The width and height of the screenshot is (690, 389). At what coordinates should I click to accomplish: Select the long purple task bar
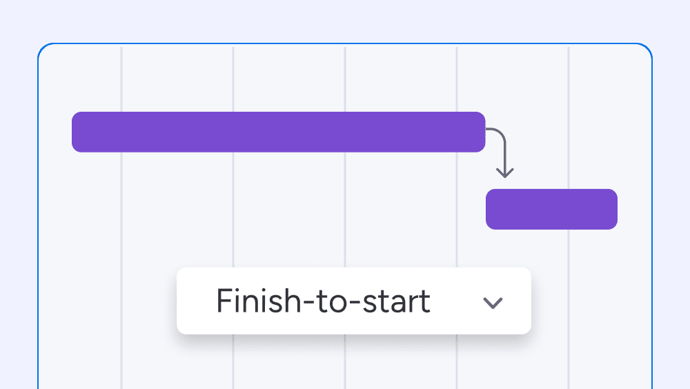(279, 132)
